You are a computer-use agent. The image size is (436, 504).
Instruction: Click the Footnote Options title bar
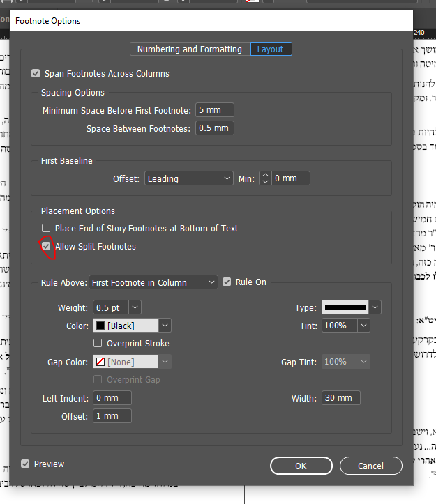pyautogui.click(x=211, y=21)
